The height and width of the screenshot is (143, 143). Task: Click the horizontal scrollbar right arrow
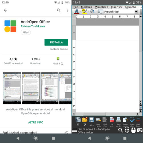[x=137, y=114]
